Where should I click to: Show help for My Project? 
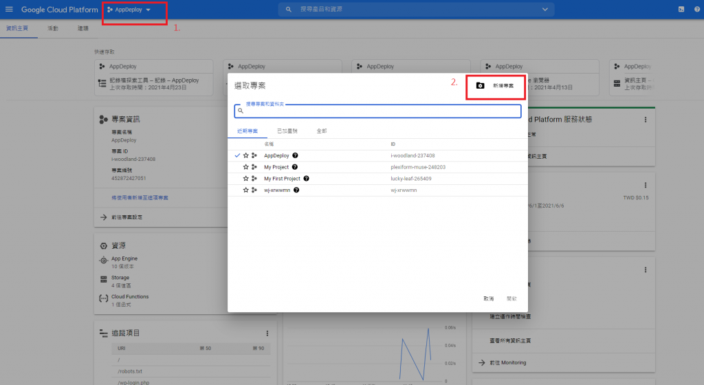pos(294,167)
